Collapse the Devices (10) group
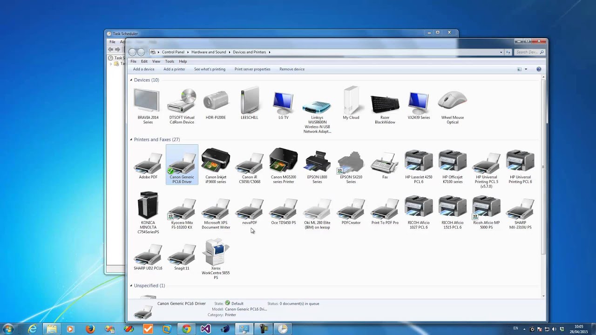 [x=131, y=80]
